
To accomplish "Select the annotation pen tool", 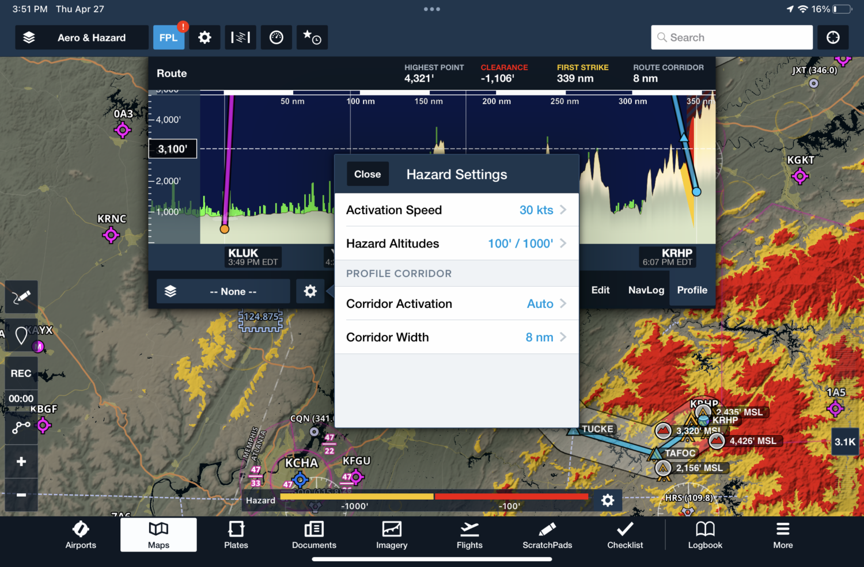I will [x=21, y=297].
